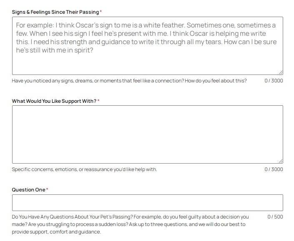
Task: Click the 'Specific concerns, emotions' helper text
Action: click(x=84, y=169)
